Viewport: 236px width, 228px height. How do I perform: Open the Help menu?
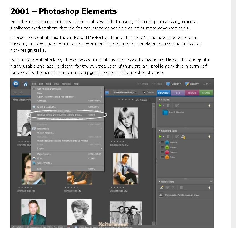pyautogui.click(x=76, y=84)
